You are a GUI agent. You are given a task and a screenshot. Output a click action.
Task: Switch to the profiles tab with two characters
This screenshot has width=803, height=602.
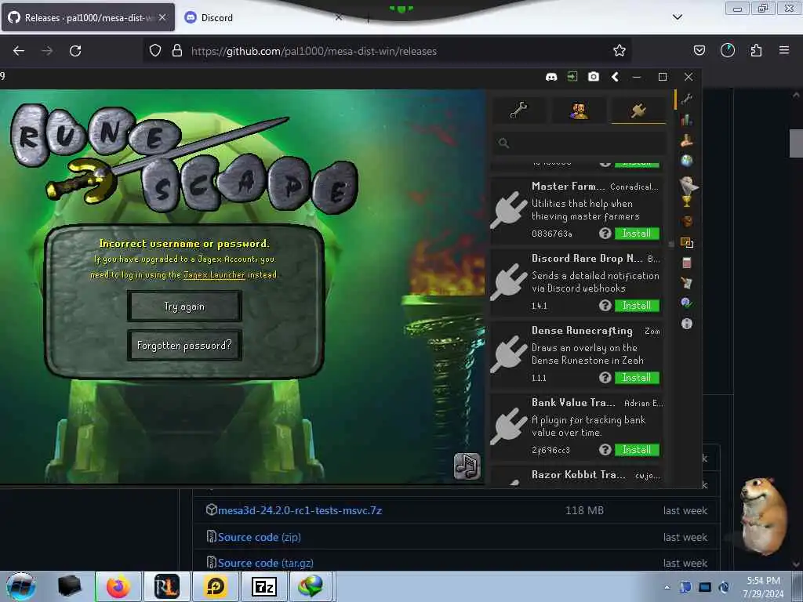click(x=579, y=110)
